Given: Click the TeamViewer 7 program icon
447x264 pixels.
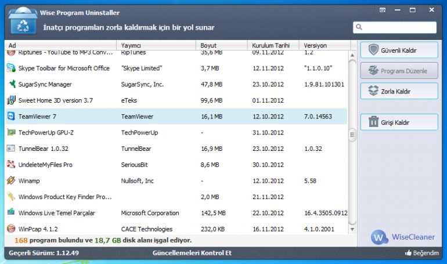Looking at the screenshot, I should tap(11, 116).
